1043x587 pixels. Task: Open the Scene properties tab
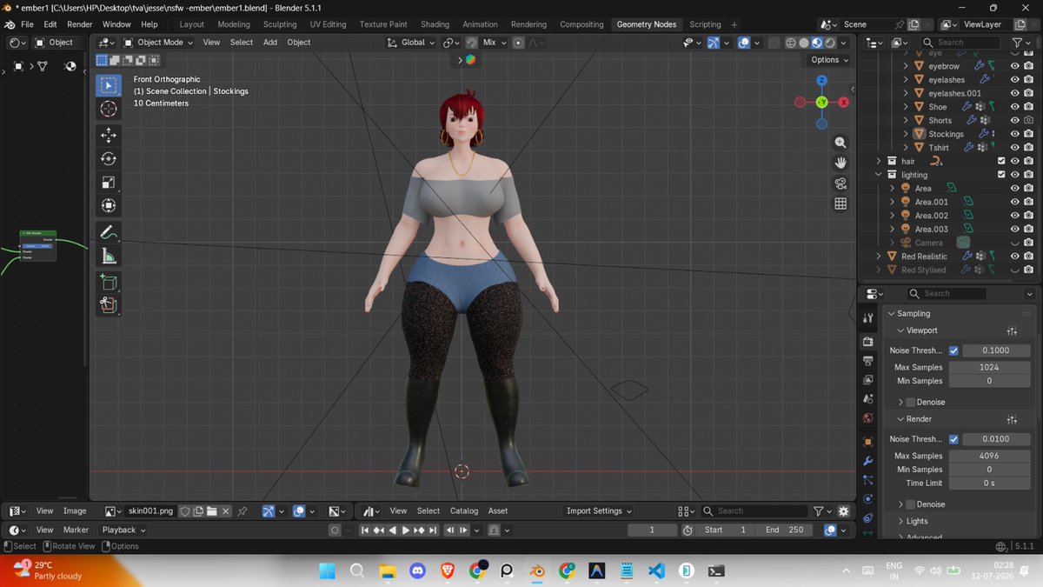click(x=867, y=398)
